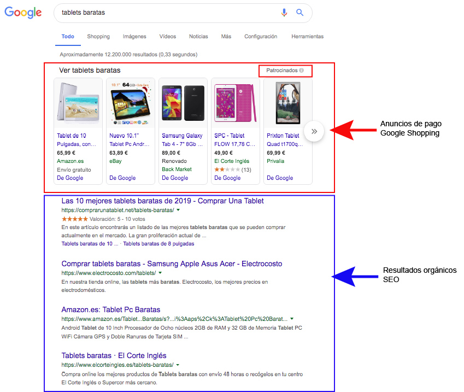Open the Más dropdown

pyautogui.click(x=226, y=37)
